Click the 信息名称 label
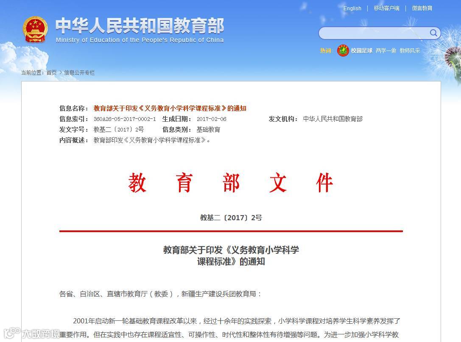 point(73,108)
